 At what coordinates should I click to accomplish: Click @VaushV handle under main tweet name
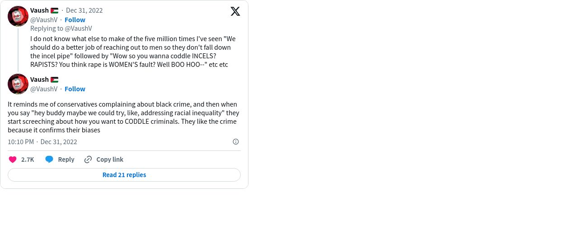pyautogui.click(x=44, y=89)
